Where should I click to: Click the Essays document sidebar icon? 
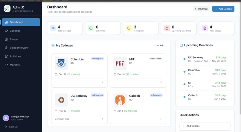[x=6, y=39]
